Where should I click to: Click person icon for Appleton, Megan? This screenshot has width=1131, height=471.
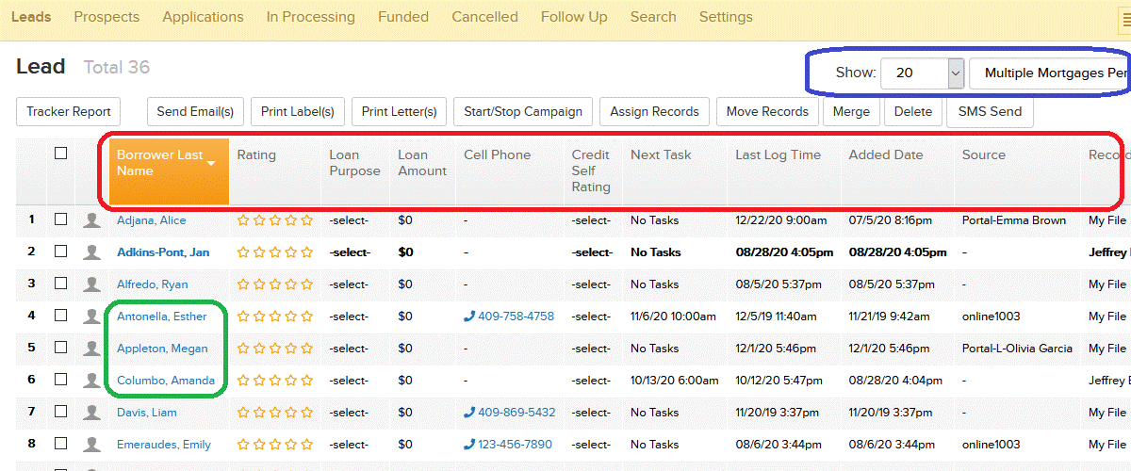coord(91,349)
